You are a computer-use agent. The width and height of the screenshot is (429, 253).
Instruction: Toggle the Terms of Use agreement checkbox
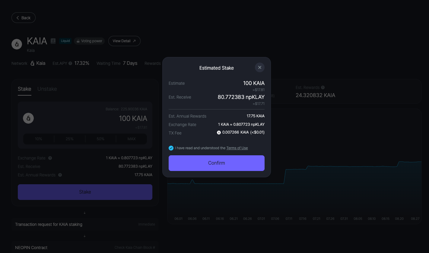click(171, 148)
